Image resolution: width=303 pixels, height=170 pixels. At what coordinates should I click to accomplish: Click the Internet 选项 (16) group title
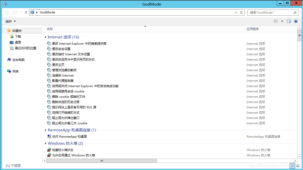pyautogui.click(x=63, y=37)
